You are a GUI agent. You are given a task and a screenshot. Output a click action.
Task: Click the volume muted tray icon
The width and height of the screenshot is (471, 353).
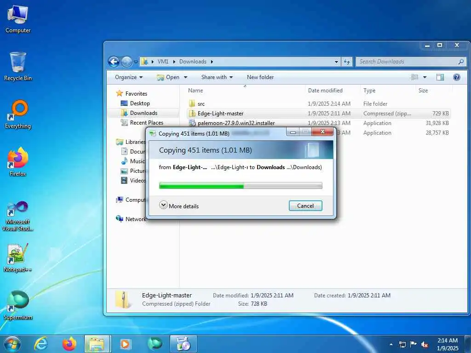(425, 344)
